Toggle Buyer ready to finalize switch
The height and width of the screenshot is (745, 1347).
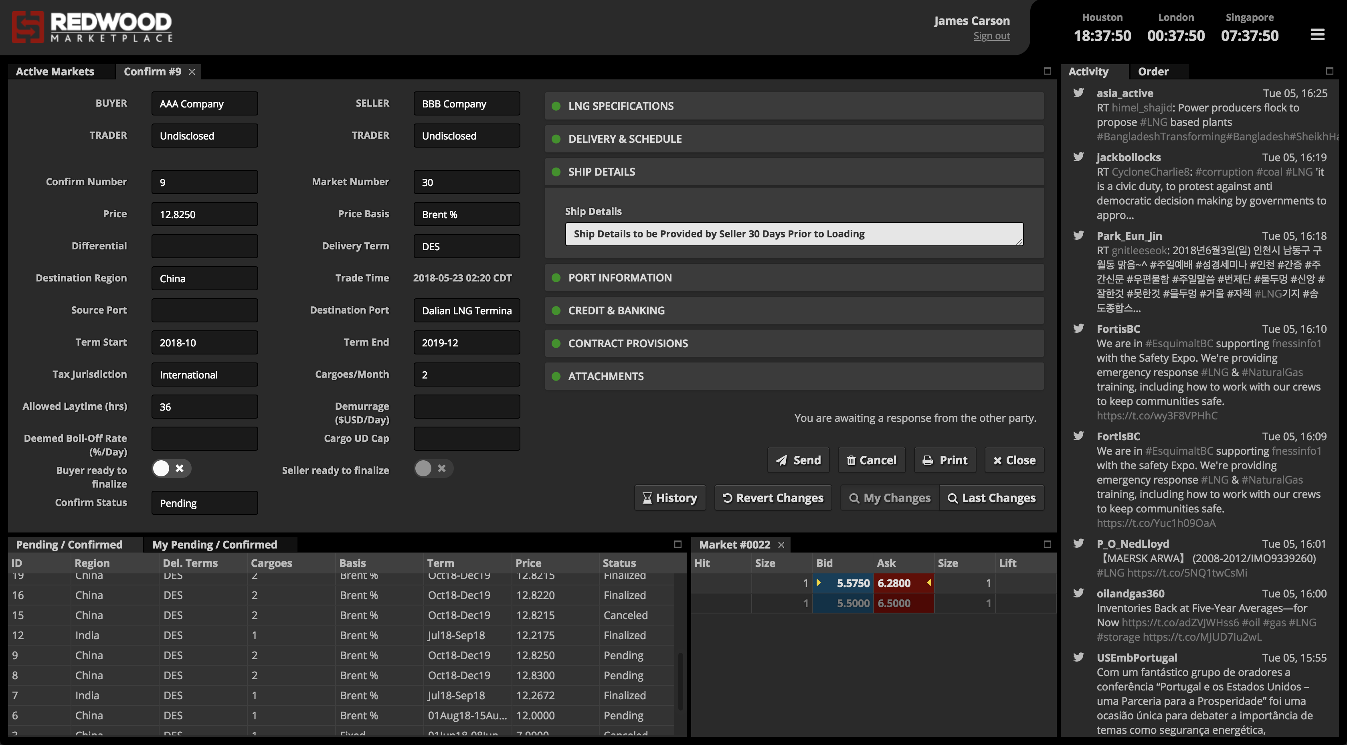pyautogui.click(x=172, y=468)
